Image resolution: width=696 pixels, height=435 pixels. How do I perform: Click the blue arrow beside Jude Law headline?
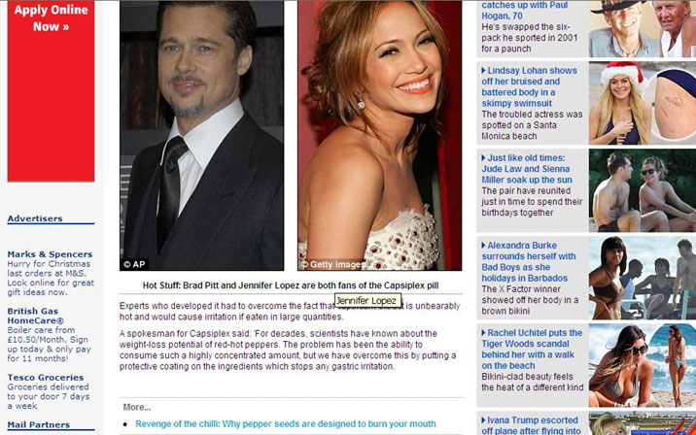[483, 158]
